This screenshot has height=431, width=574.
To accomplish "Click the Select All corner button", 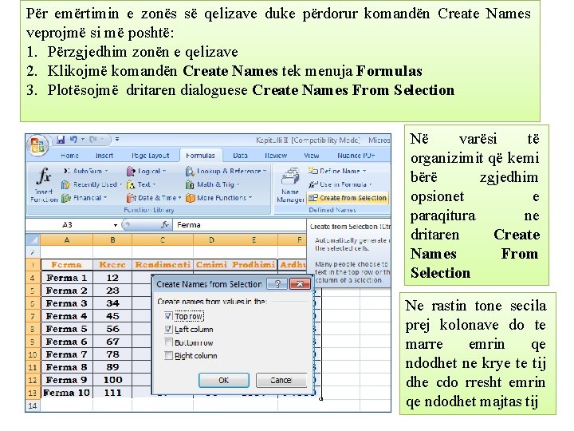I will (33, 240).
